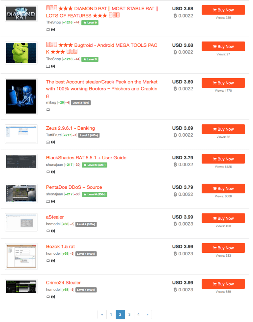Click the laptop icon under the Bozok 1.5 rat listing
The width and height of the screenshot is (253, 322).
[48, 261]
